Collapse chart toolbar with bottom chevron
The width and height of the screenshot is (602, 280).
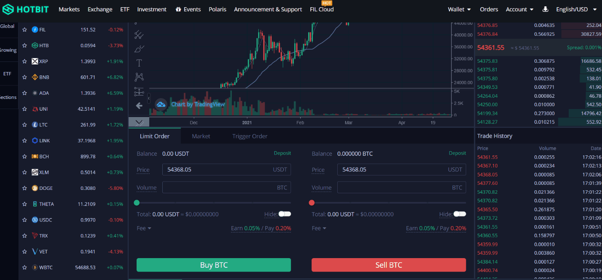(x=139, y=122)
